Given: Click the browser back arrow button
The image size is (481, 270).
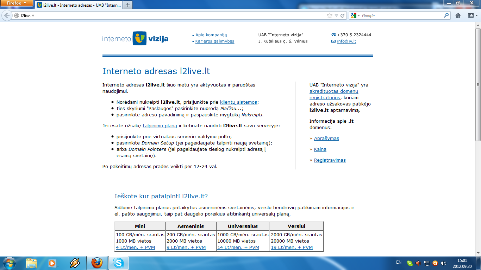Looking at the screenshot, I should [7, 15].
